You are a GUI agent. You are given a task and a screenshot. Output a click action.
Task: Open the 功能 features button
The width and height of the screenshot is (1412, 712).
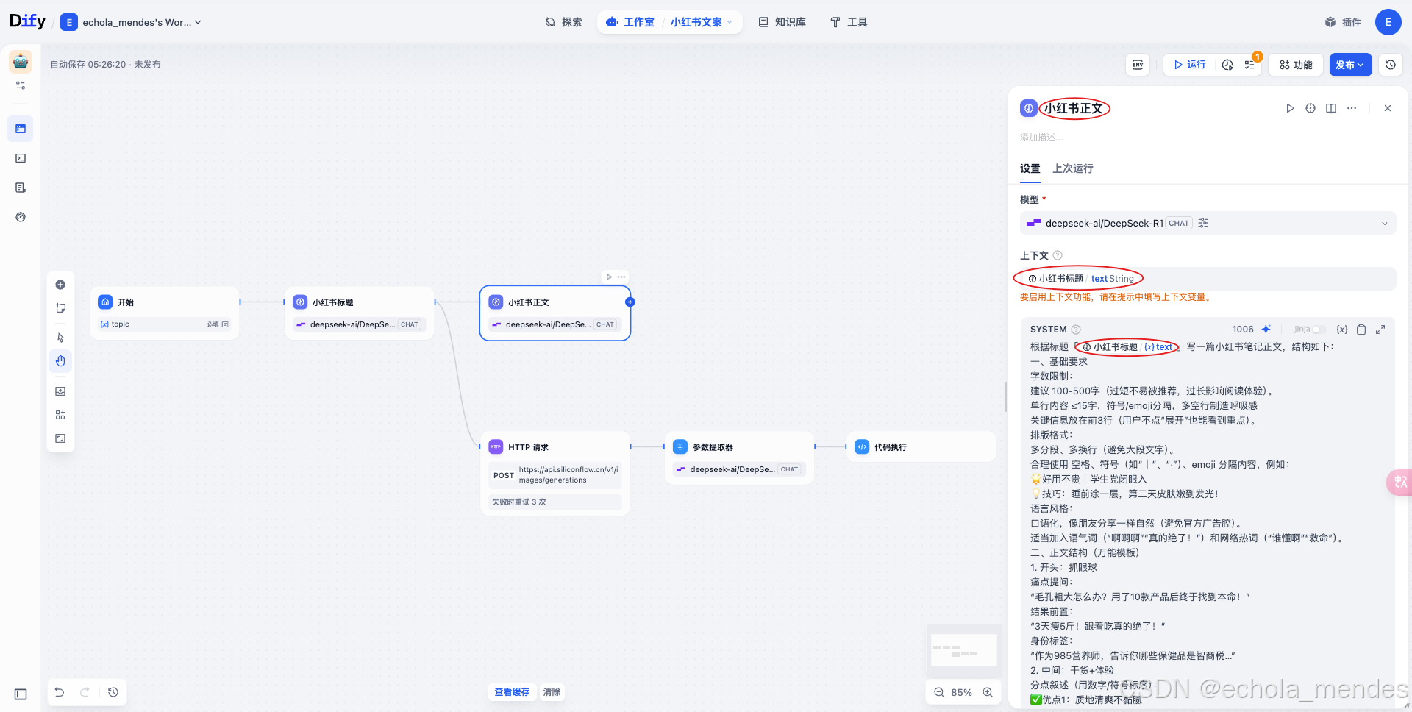1296,65
